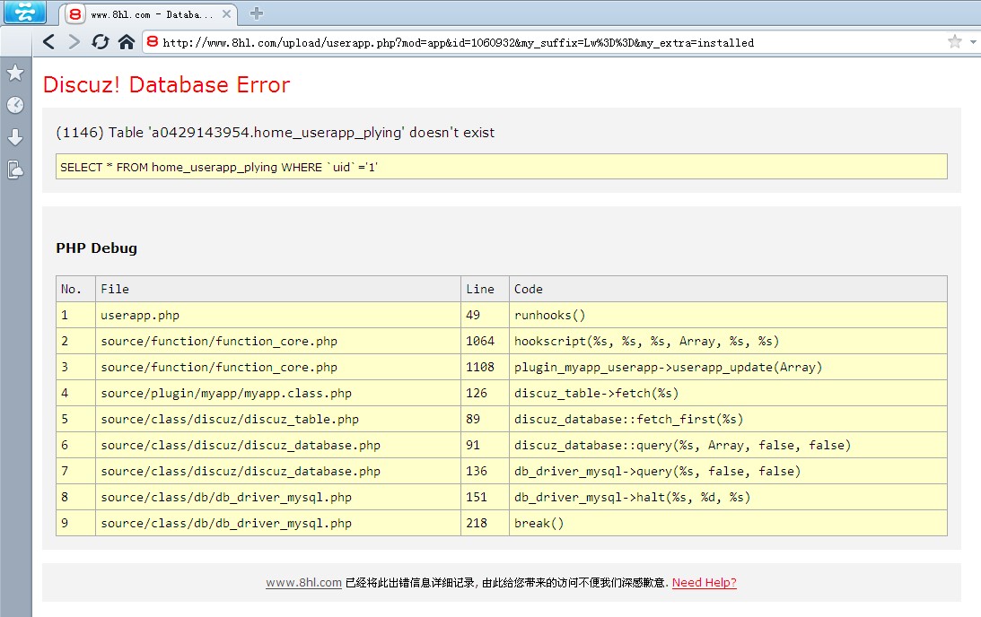Viewport: 981px width, 617px height.
Task: Click the hookscript code cell
Action: (728, 342)
